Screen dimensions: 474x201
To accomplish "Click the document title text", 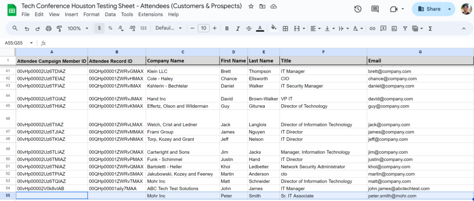I will 131,6.
